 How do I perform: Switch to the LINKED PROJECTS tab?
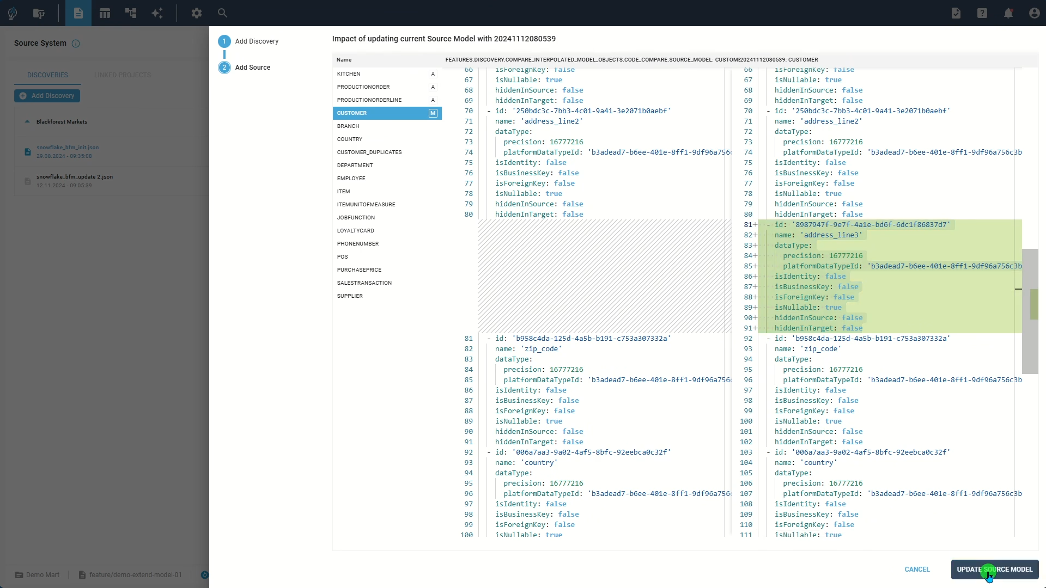tap(123, 75)
